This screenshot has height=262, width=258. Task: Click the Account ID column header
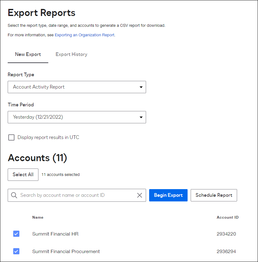228,217
